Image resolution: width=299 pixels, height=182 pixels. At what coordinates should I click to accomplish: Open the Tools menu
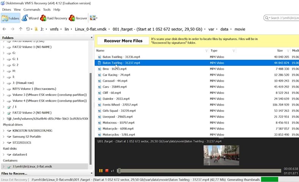(x=47, y=9)
